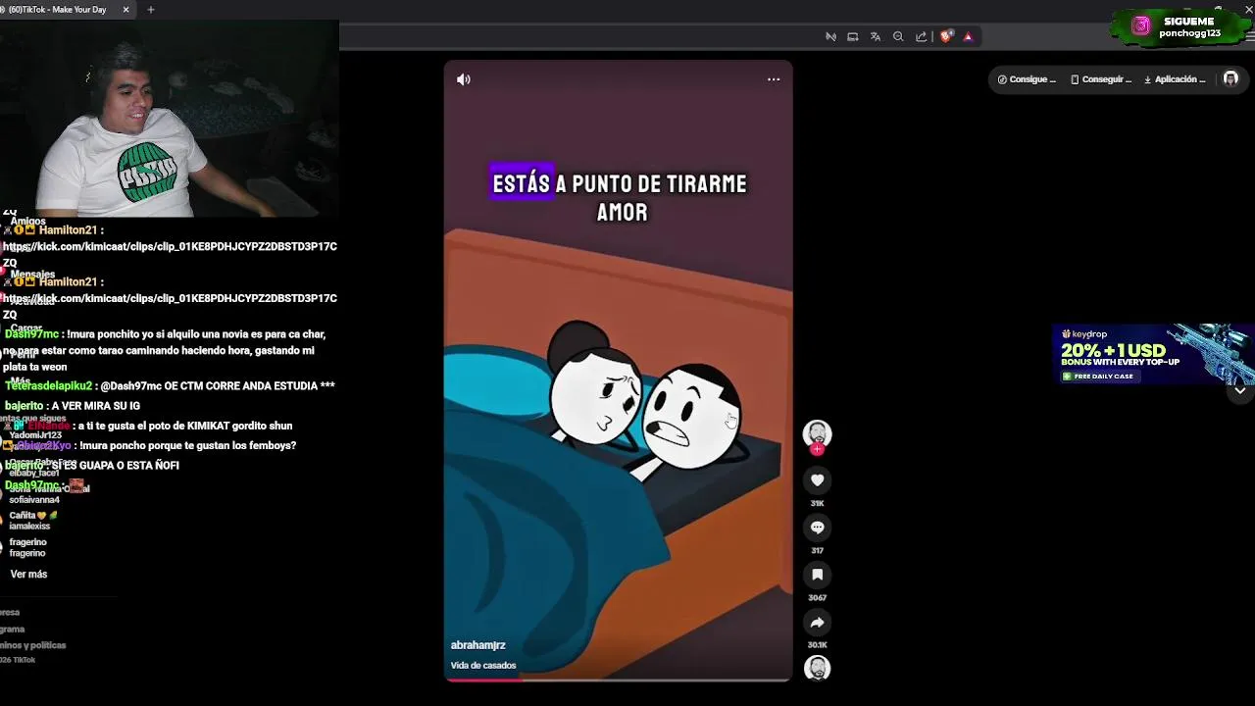Open Brave Shields lion icon

945,36
